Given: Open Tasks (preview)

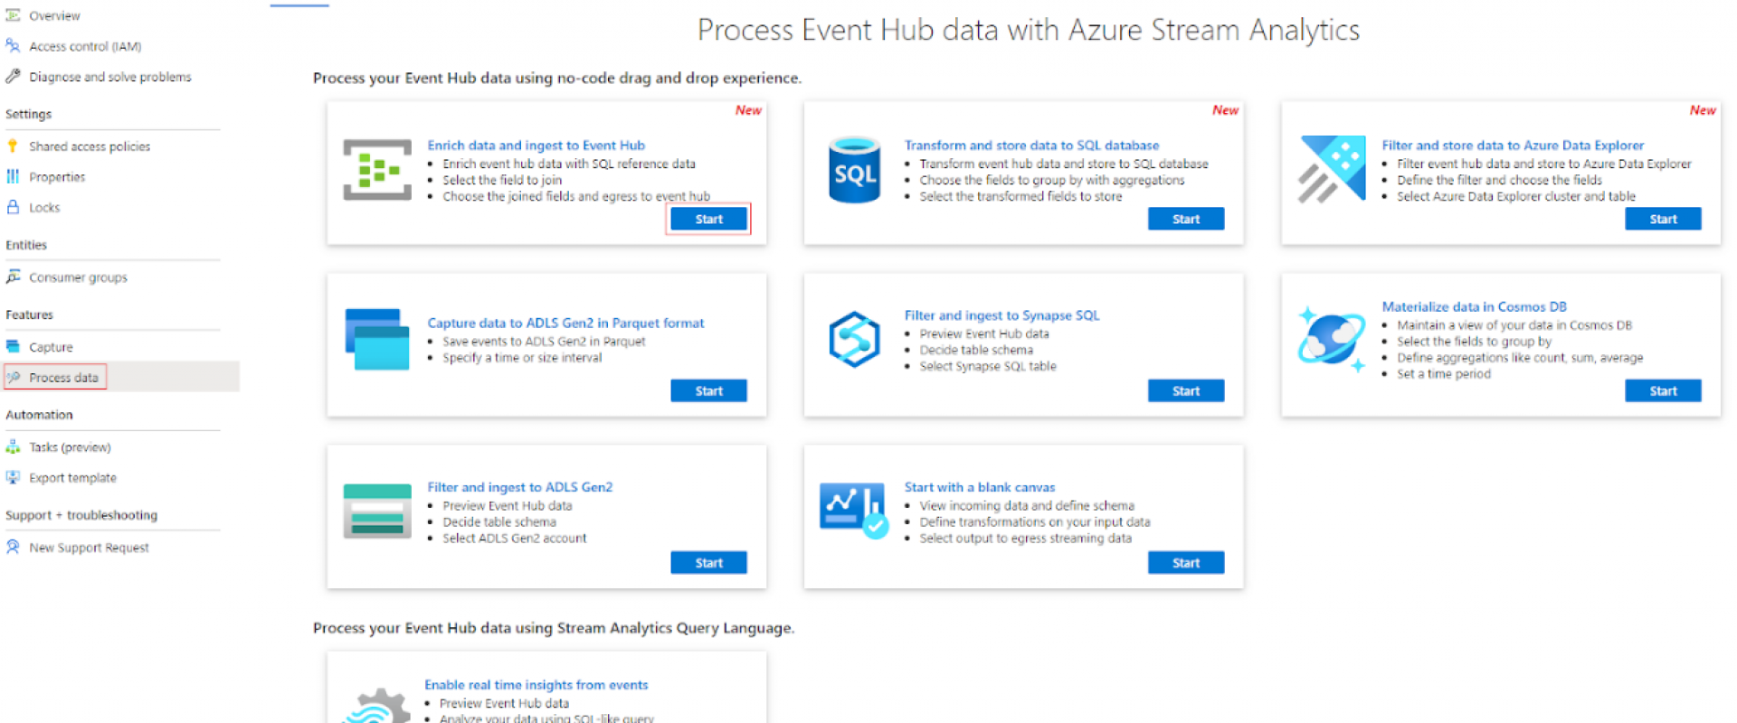Looking at the screenshot, I should [70, 447].
